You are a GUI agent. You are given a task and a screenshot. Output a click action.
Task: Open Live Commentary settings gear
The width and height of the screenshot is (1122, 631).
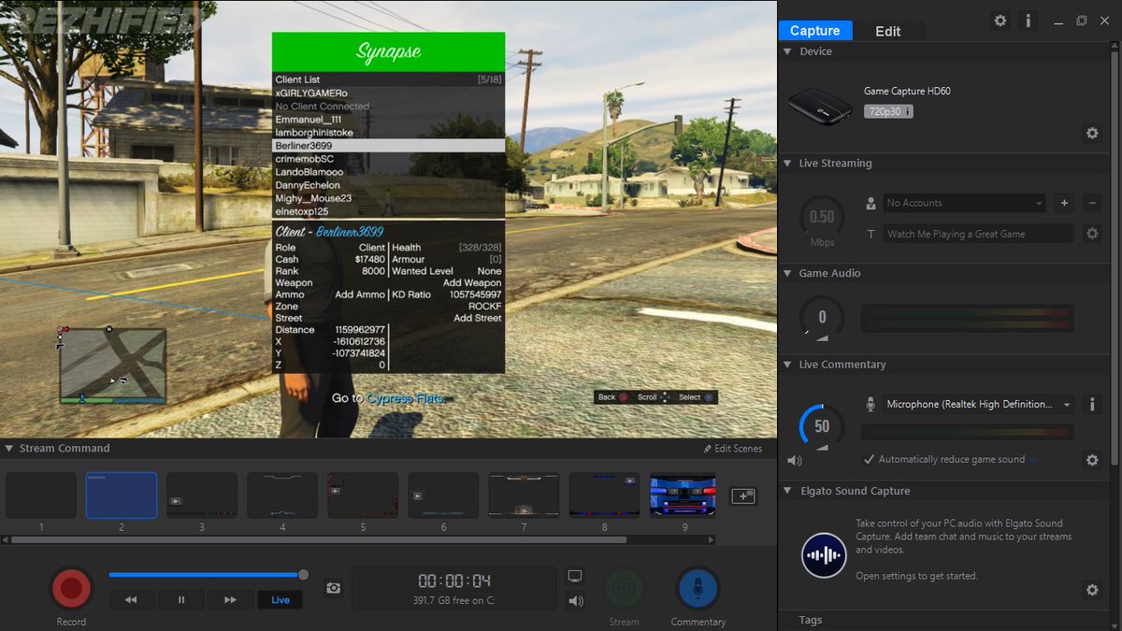pyautogui.click(x=1092, y=460)
